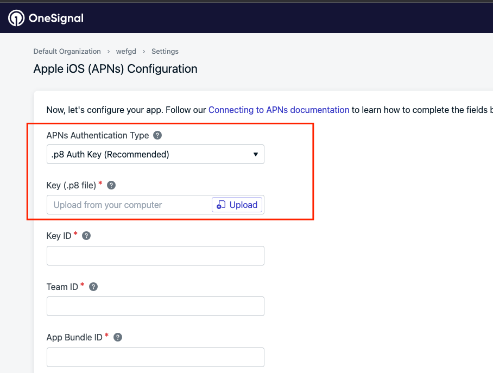Click the Apple iOS (APNs) Configuration heading
Image resolution: width=493 pixels, height=373 pixels.
coord(115,69)
